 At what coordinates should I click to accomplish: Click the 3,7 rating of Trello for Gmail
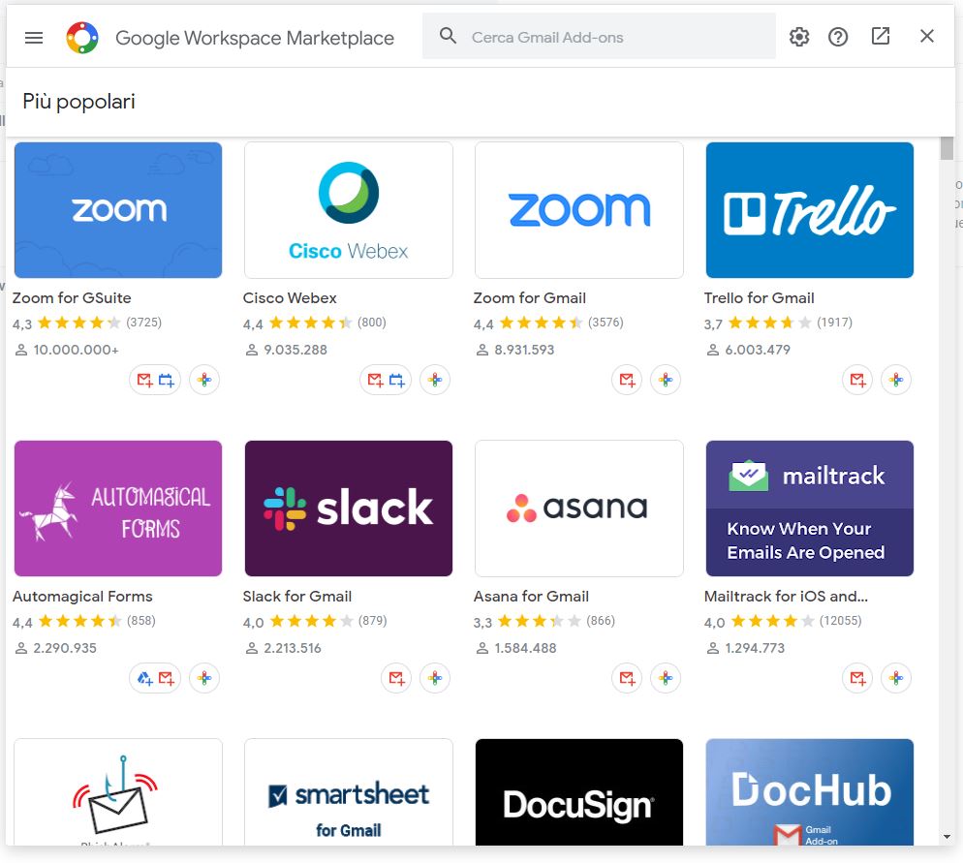click(x=713, y=324)
